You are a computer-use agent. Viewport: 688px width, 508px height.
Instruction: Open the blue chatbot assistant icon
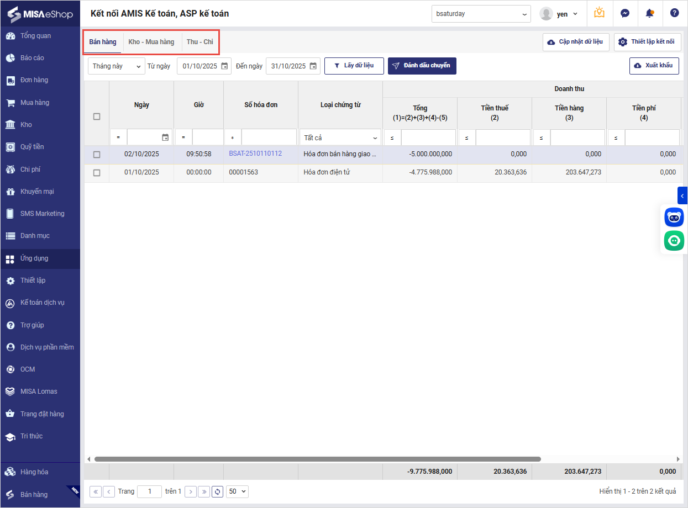[x=674, y=217]
